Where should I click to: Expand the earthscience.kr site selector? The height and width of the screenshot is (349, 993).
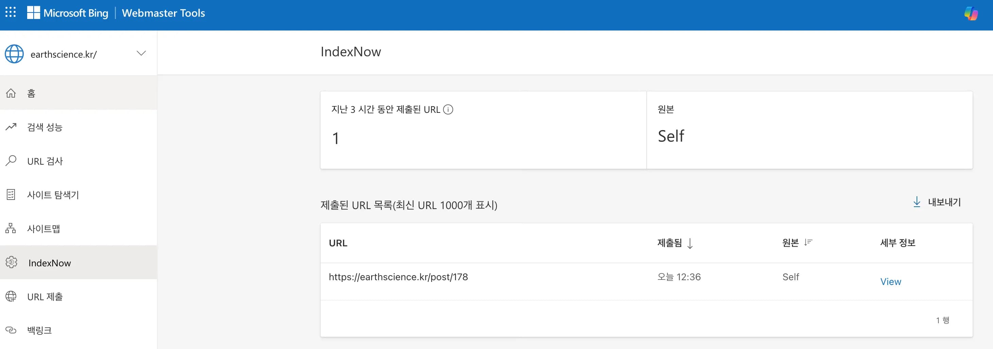(141, 54)
